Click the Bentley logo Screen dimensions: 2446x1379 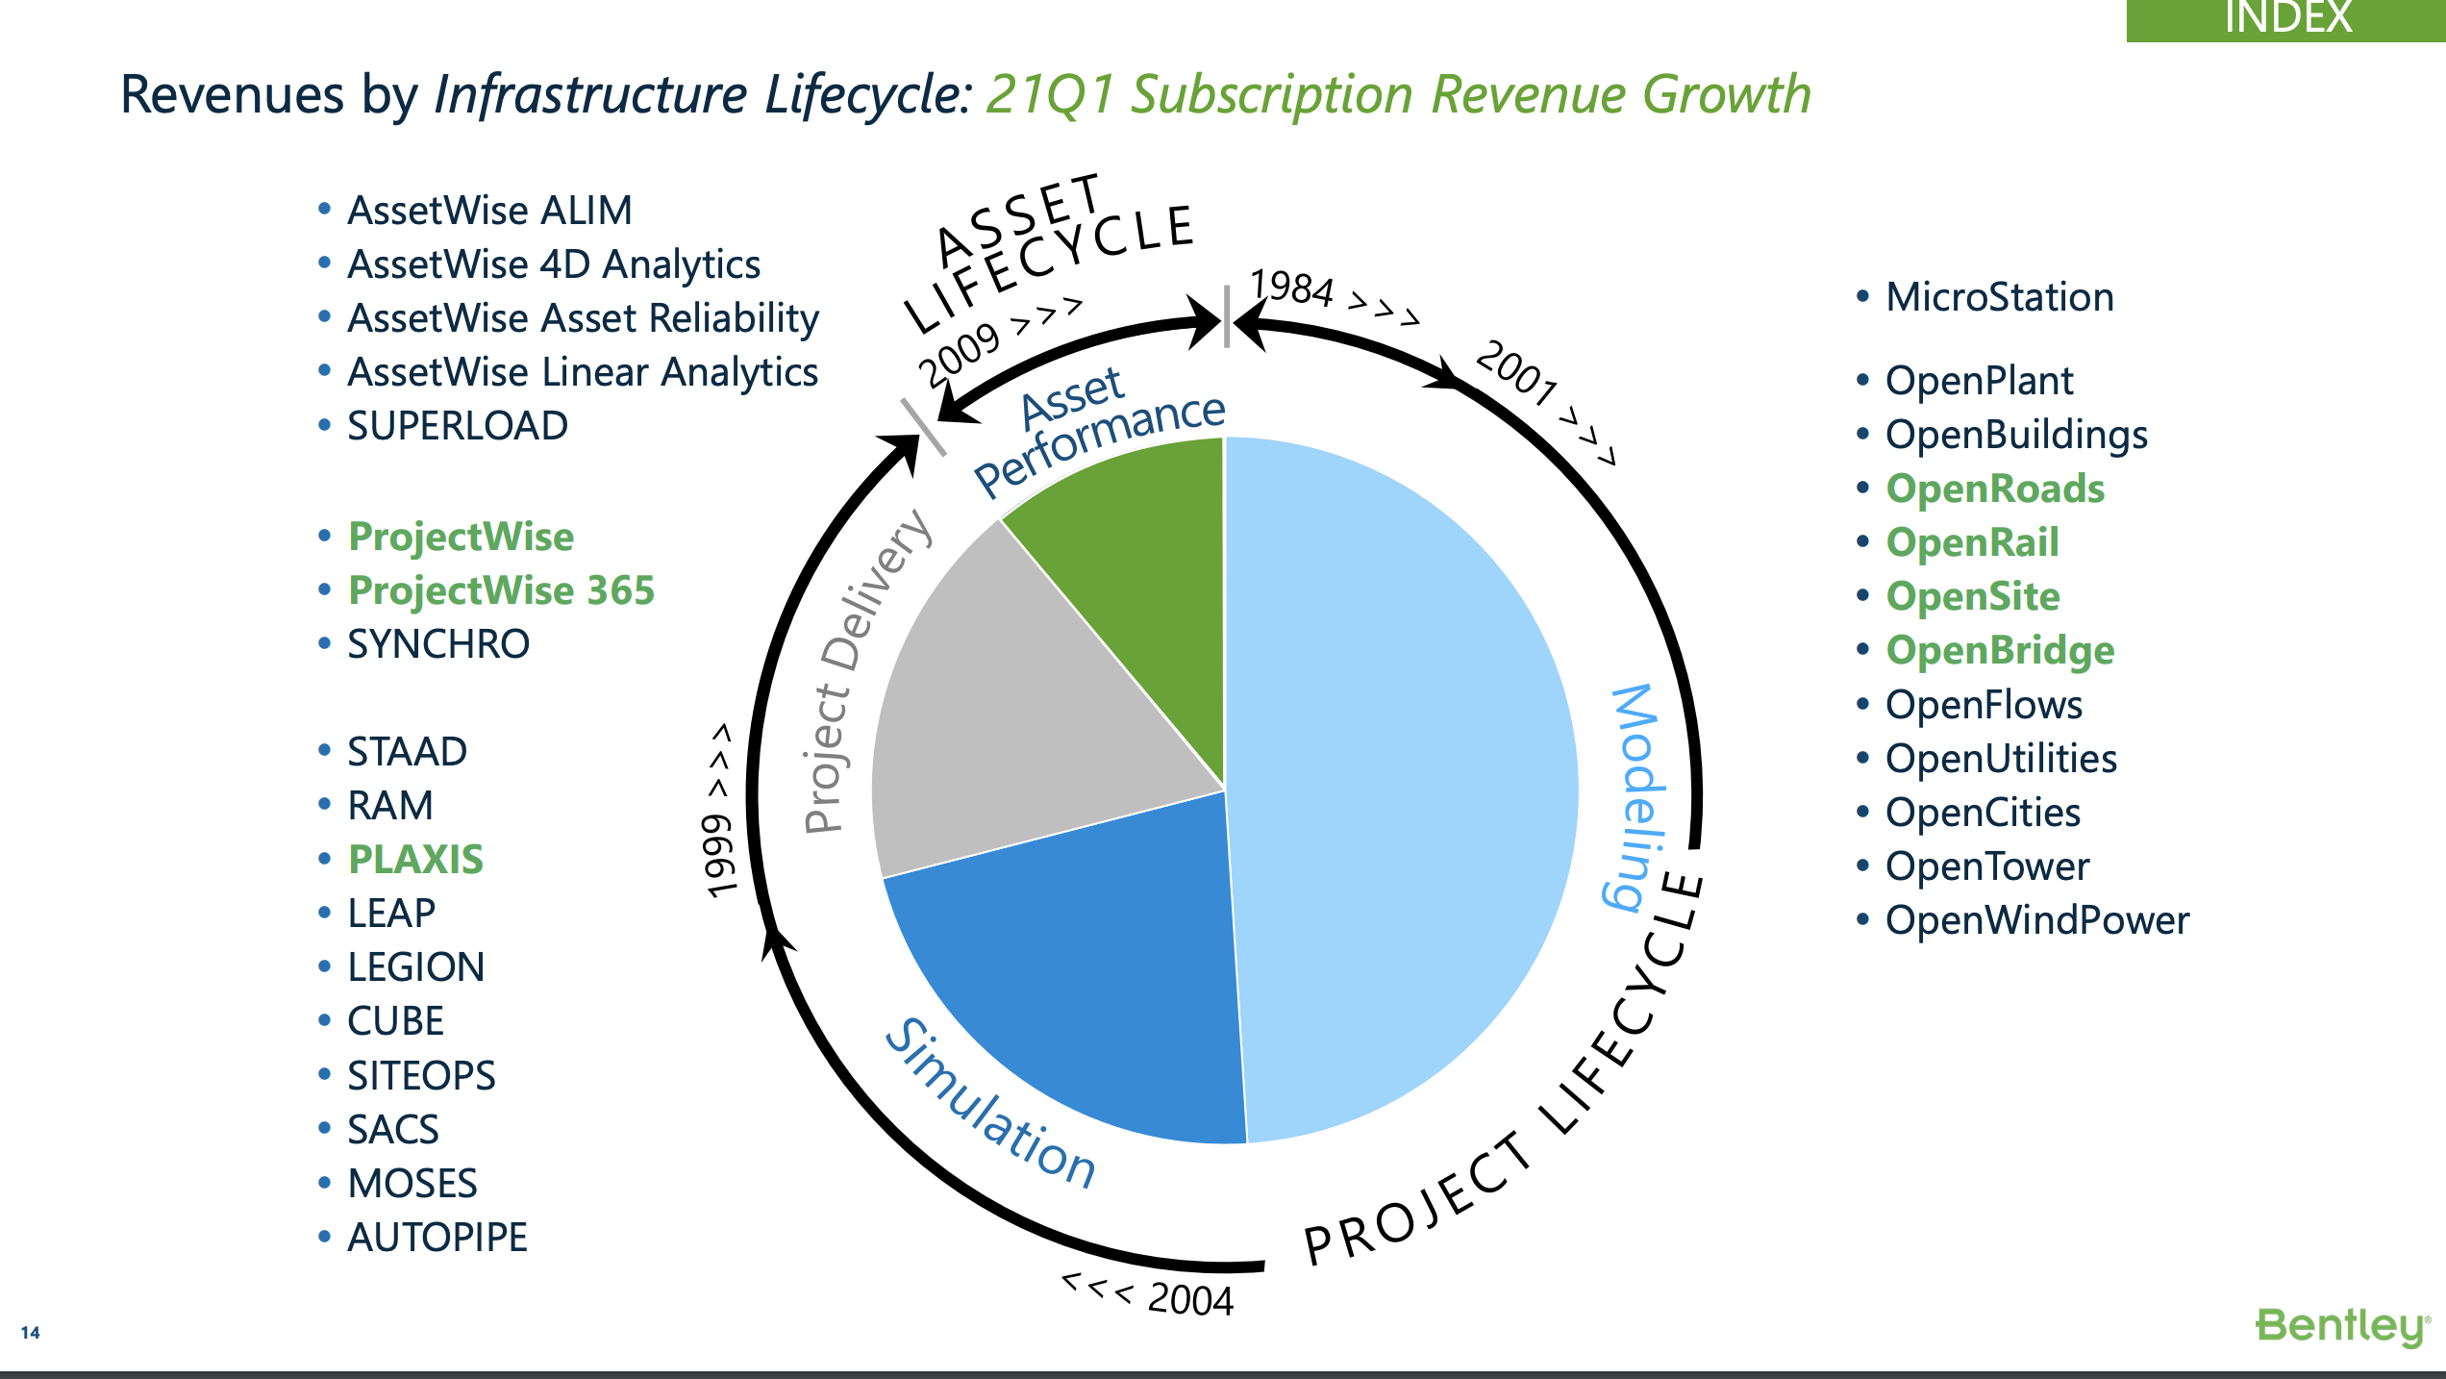(x=2342, y=1326)
